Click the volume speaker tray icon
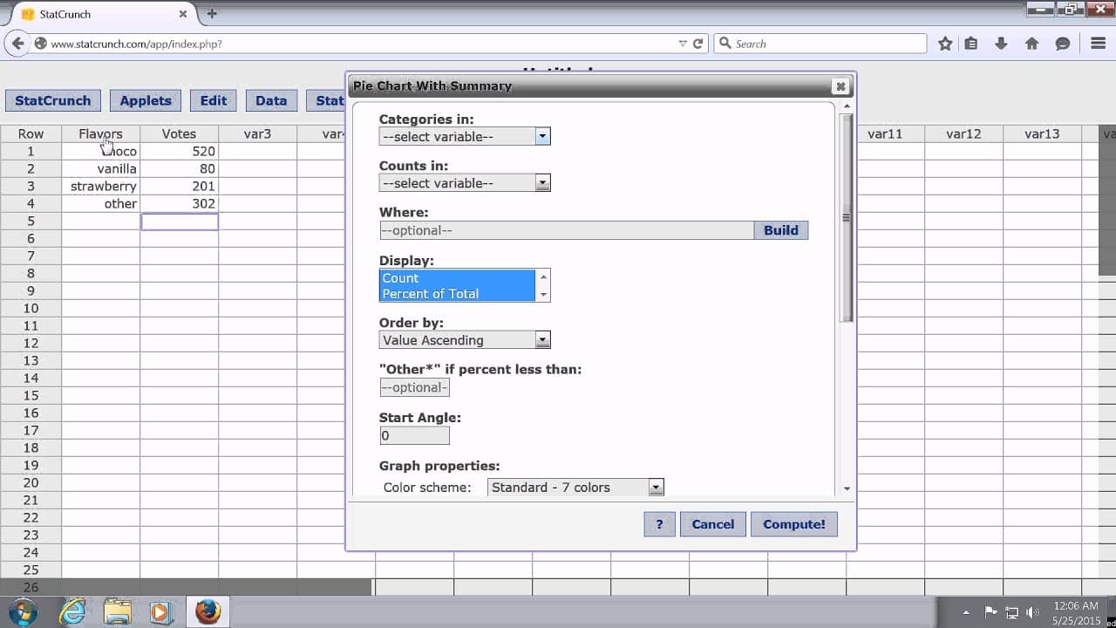Image resolution: width=1116 pixels, height=628 pixels. 1033,612
